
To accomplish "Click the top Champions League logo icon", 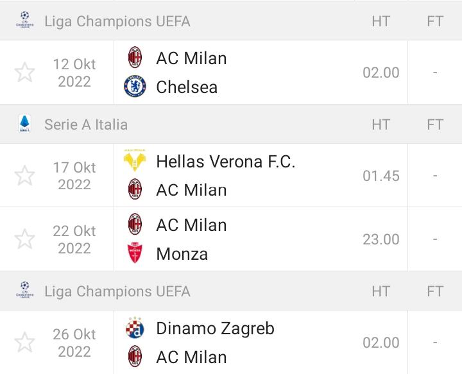I will [x=25, y=21].
